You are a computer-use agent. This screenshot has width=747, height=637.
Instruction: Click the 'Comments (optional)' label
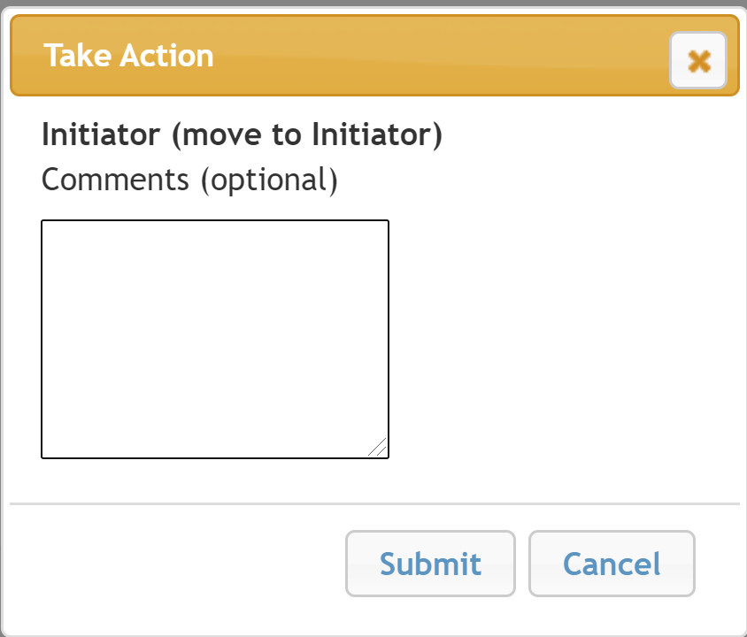click(189, 180)
